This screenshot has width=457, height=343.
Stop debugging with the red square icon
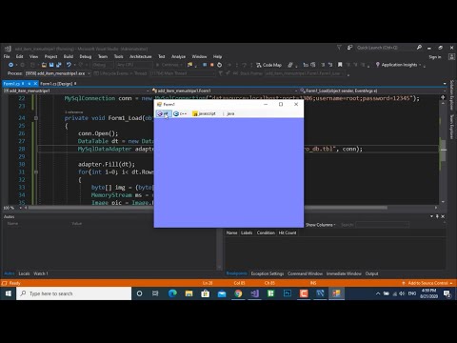(211, 65)
